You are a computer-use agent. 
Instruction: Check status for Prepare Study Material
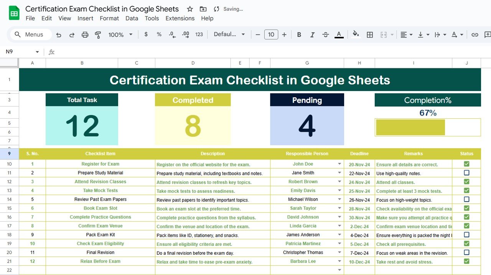click(x=466, y=173)
